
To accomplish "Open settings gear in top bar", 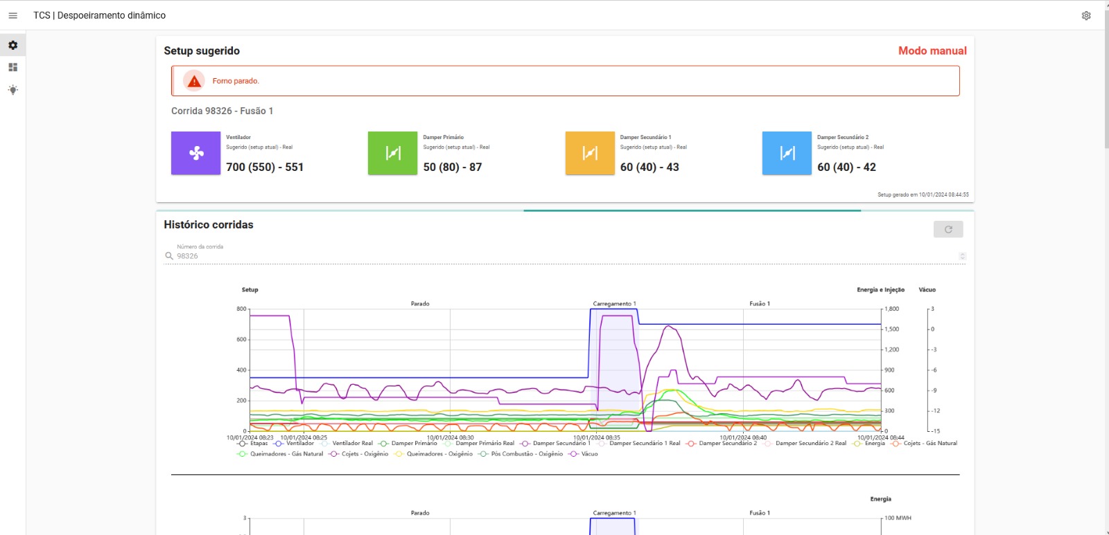I will pos(1086,15).
